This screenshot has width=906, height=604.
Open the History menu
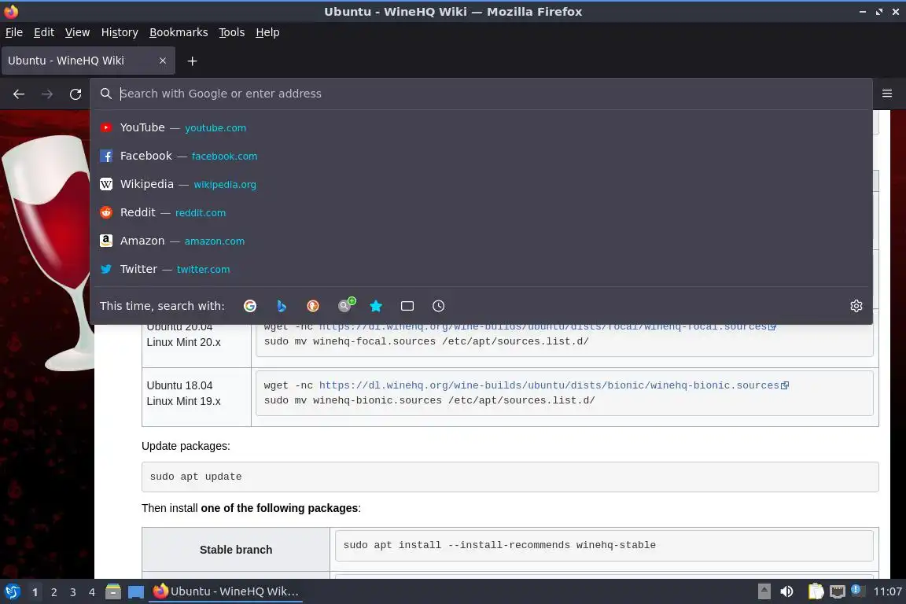coord(120,32)
